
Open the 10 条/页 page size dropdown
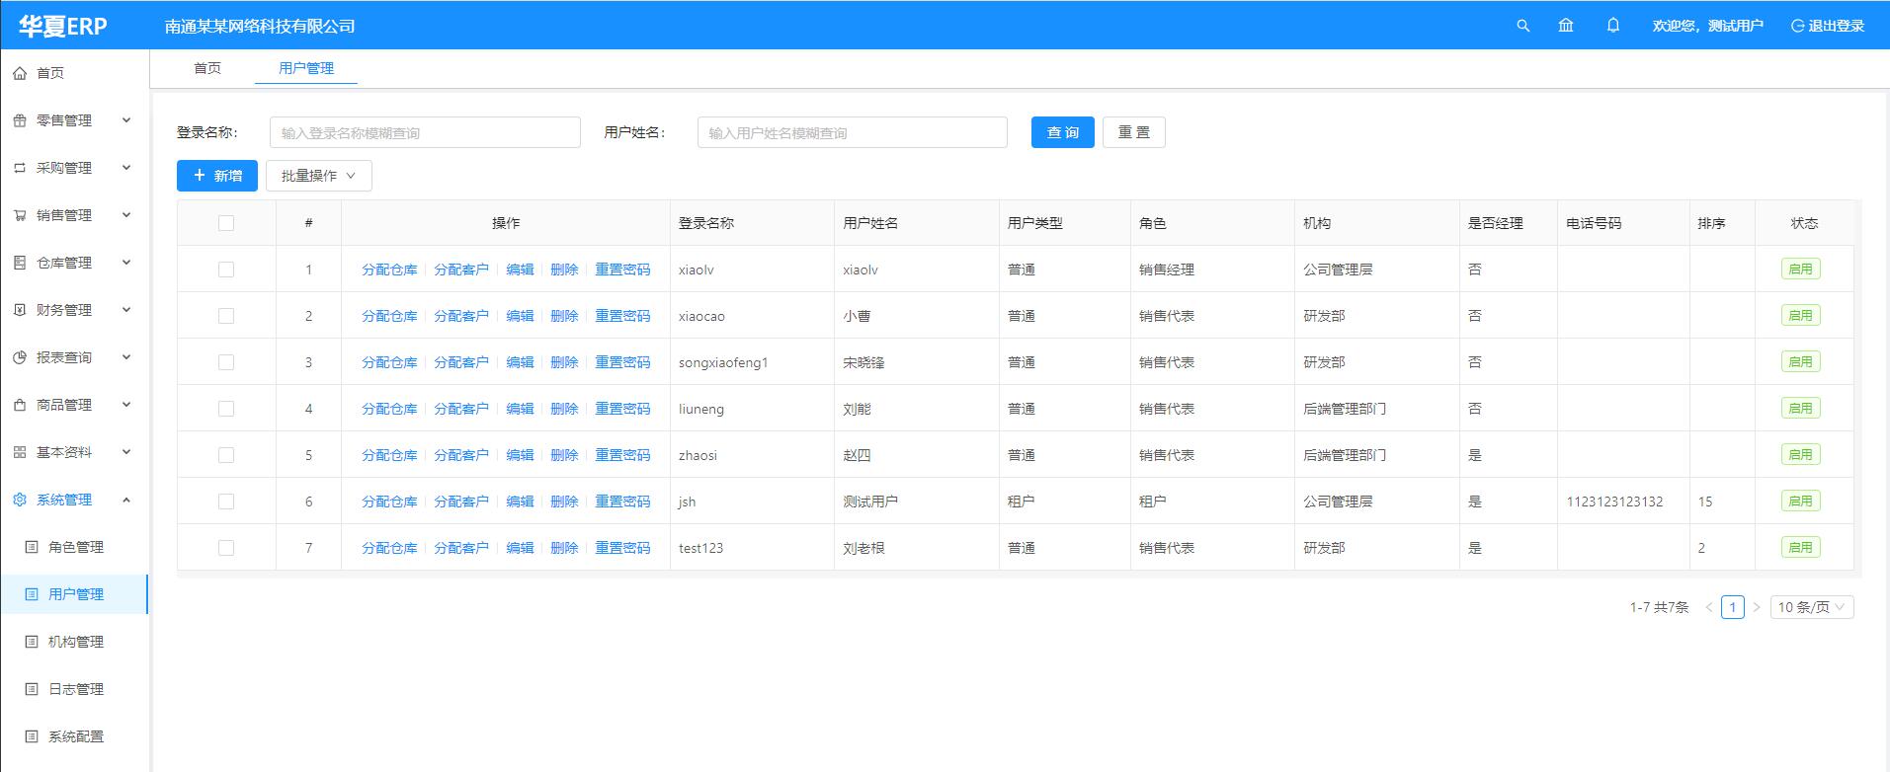tap(1811, 607)
